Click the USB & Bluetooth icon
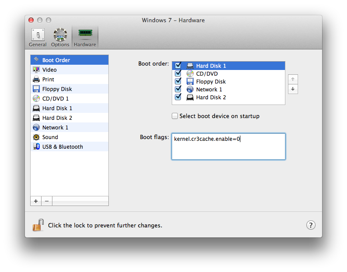The width and height of the screenshot is (347, 272). (x=36, y=146)
